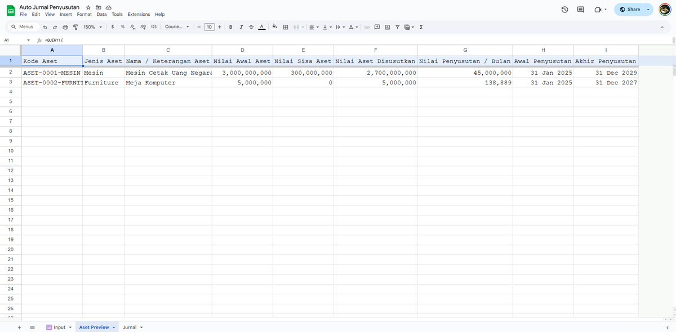Open the zoom level dropdown

(93, 26)
